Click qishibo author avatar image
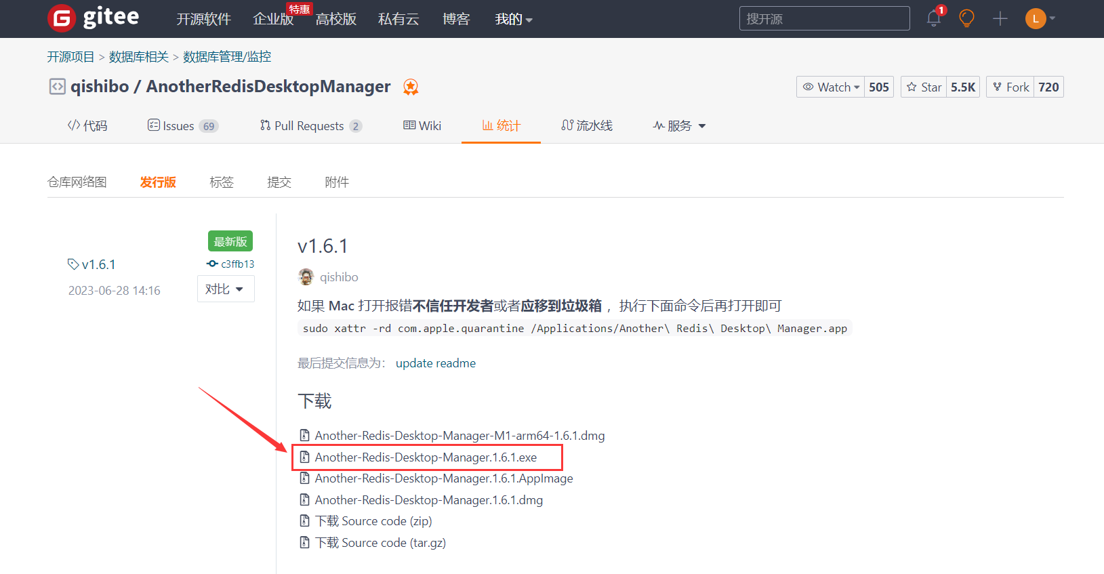This screenshot has width=1104, height=574. coord(306,277)
